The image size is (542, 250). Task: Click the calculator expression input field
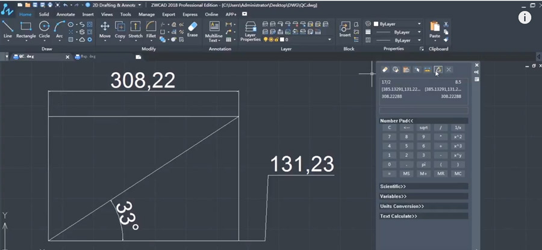click(x=423, y=111)
